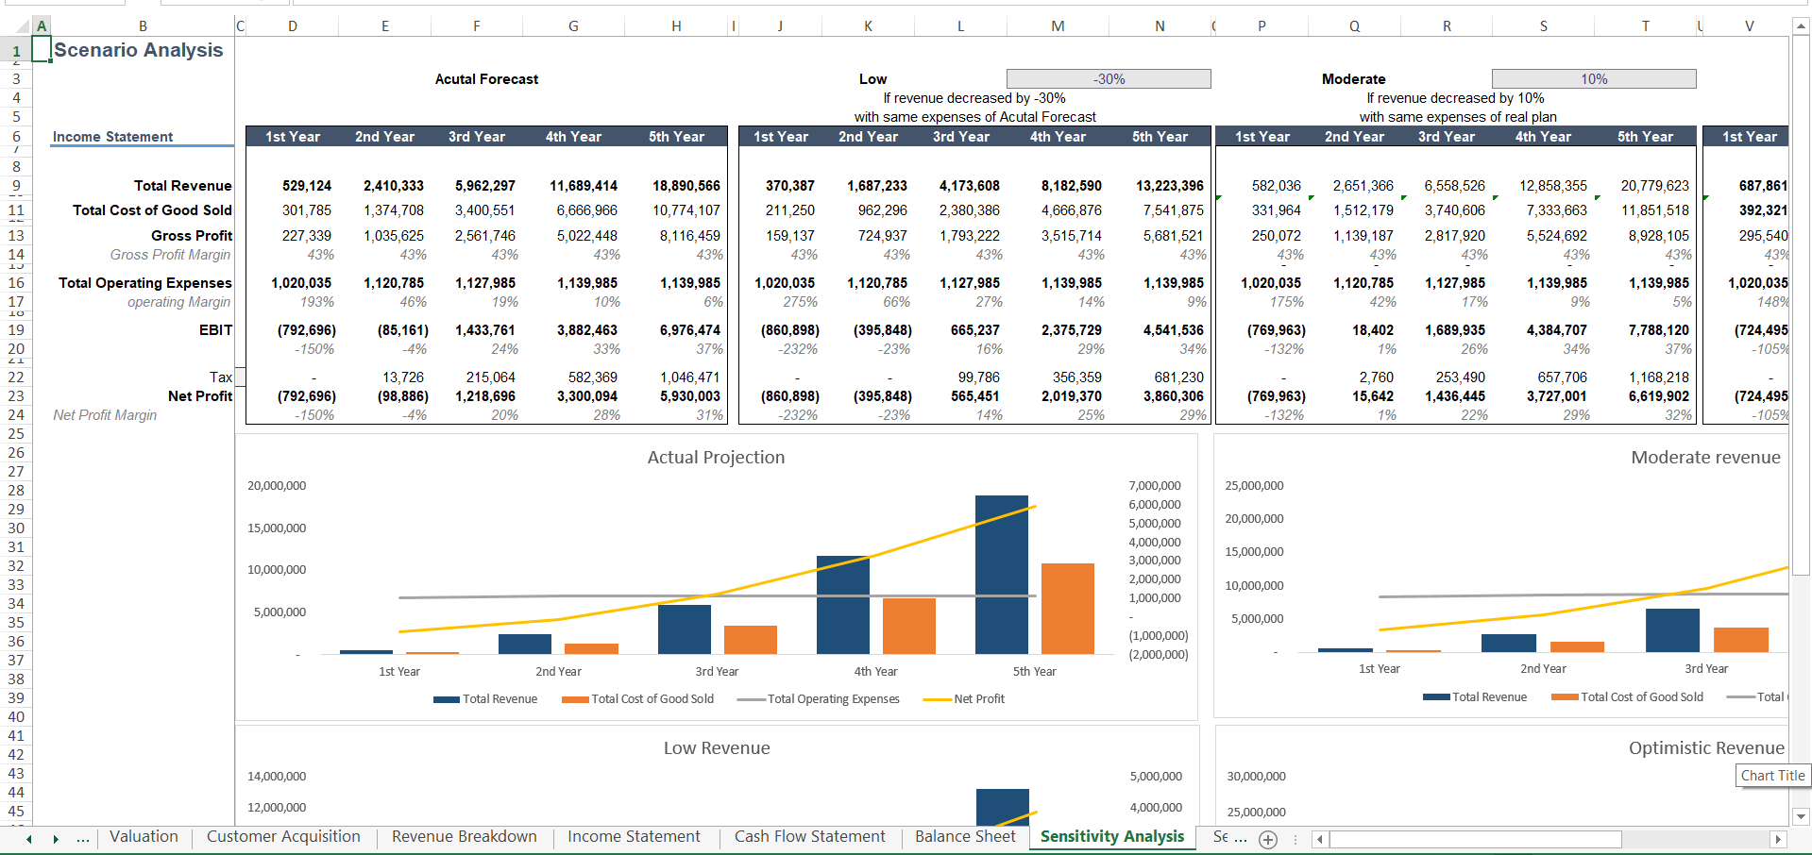
Task: Click the previous sheet navigation arrow
Action: click(29, 839)
